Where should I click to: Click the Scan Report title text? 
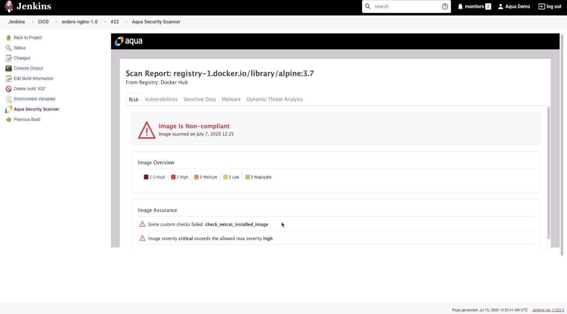pos(220,73)
